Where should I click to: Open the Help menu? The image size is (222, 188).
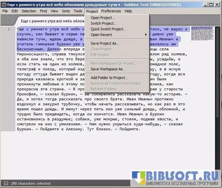click(128, 11)
